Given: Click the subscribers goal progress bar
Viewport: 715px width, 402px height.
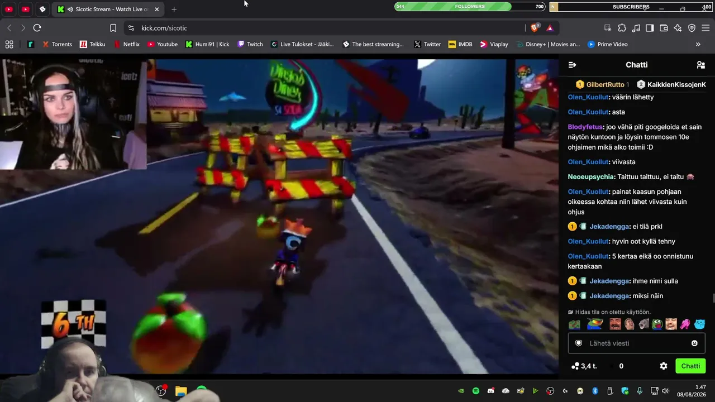Looking at the screenshot, I should click(631, 7).
